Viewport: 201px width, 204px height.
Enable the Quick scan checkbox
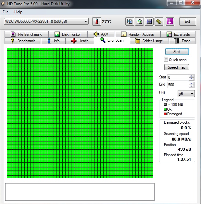click(166, 60)
